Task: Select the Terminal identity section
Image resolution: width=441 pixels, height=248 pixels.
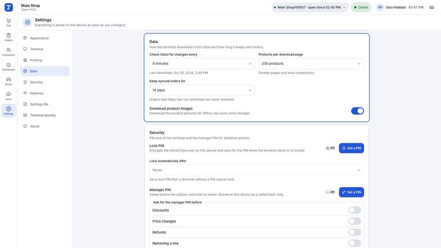Action: pos(45,115)
